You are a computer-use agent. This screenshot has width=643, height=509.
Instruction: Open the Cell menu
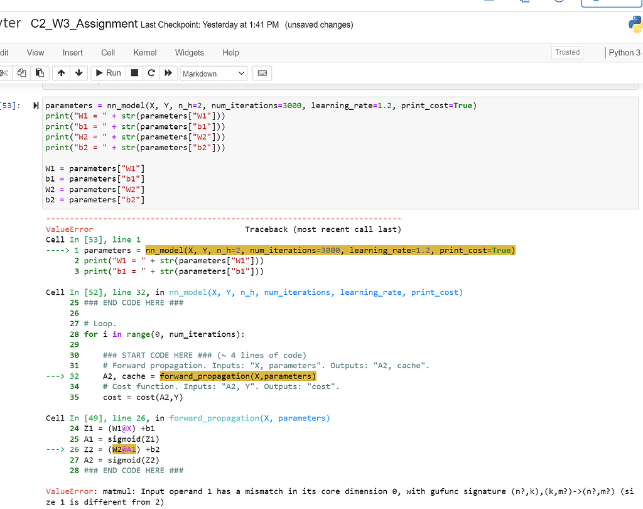[x=108, y=53]
